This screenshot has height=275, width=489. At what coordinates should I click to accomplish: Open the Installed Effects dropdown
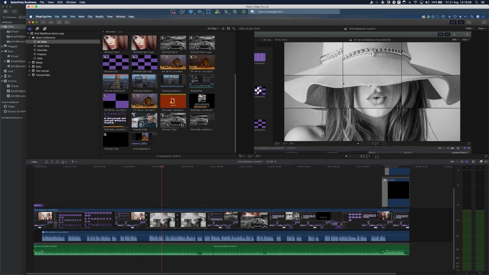460,152
